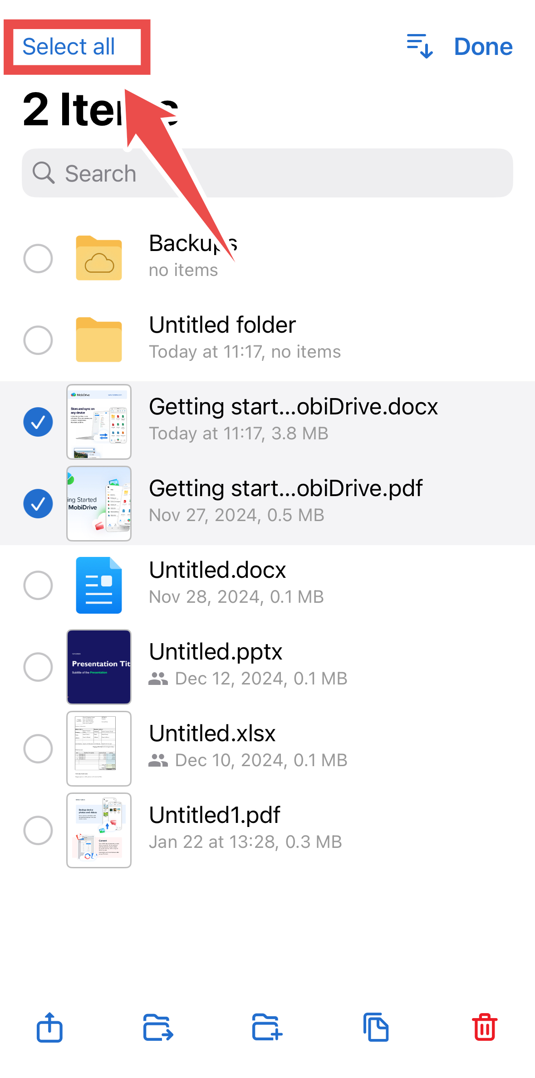Tap Done to finish selection
The height and width of the screenshot is (1078, 535).
click(483, 47)
